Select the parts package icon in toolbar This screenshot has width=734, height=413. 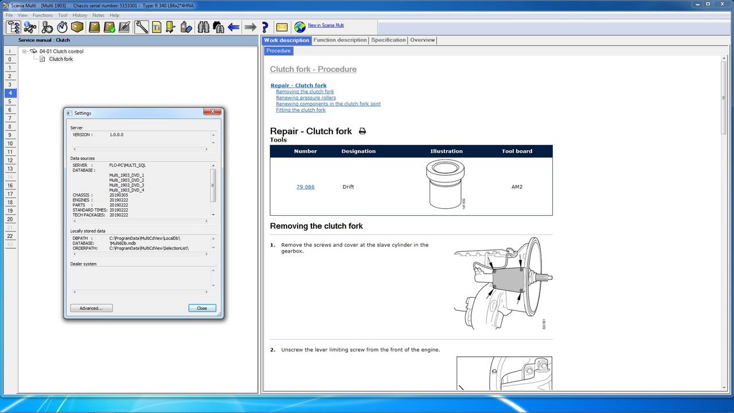point(76,26)
